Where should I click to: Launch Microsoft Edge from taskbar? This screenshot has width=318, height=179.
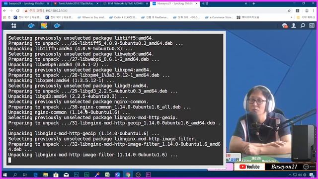(x=35, y=175)
